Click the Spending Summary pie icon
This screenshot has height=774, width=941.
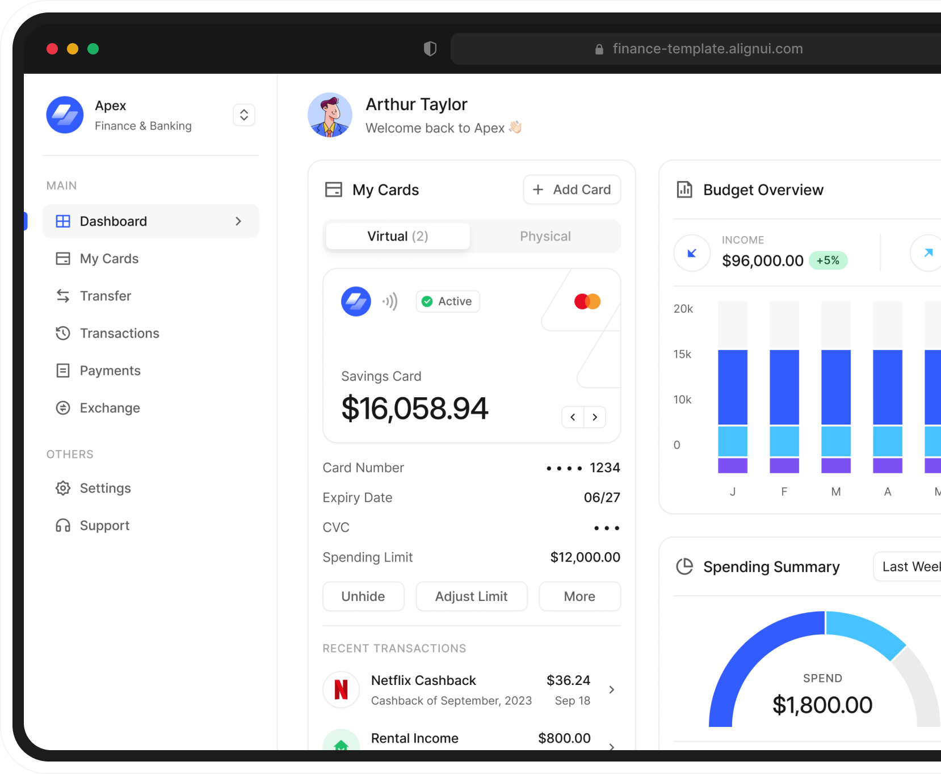(684, 566)
